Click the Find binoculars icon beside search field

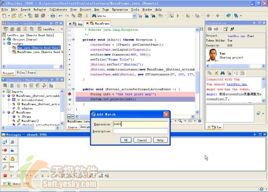(94, 16)
